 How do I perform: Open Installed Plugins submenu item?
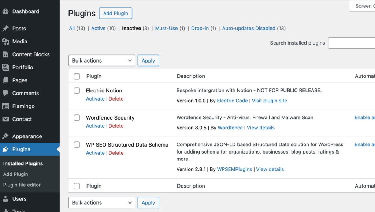(23, 163)
